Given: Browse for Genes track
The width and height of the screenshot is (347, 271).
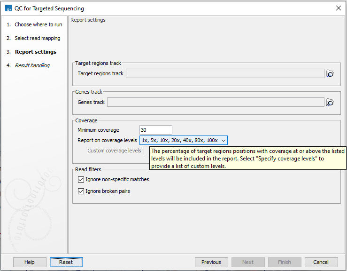Looking at the screenshot, I should (330, 103).
